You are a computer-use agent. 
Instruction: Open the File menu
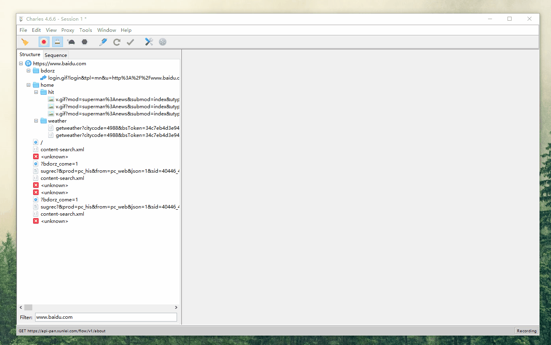[23, 30]
